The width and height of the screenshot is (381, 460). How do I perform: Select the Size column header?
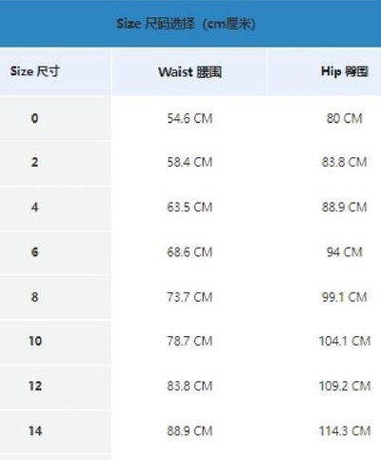tap(34, 71)
